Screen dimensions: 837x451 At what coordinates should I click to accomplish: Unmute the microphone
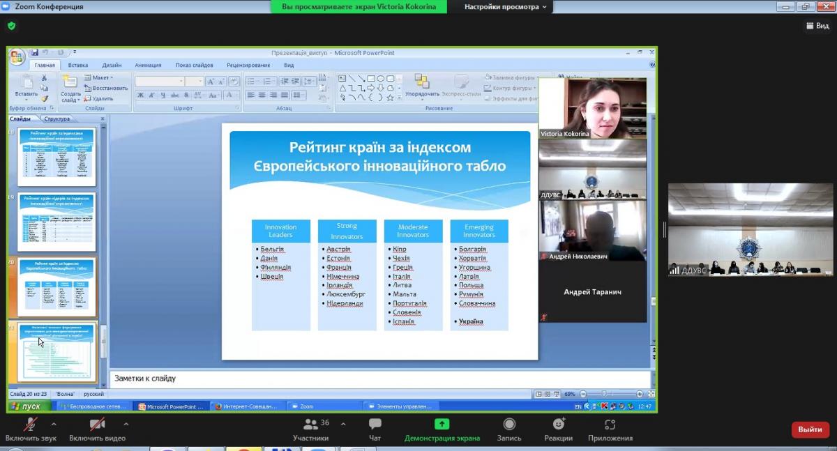coord(31,425)
